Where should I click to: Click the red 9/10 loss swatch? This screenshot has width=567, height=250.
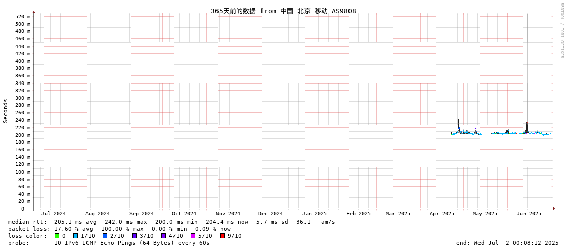pyautogui.click(x=223, y=236)
